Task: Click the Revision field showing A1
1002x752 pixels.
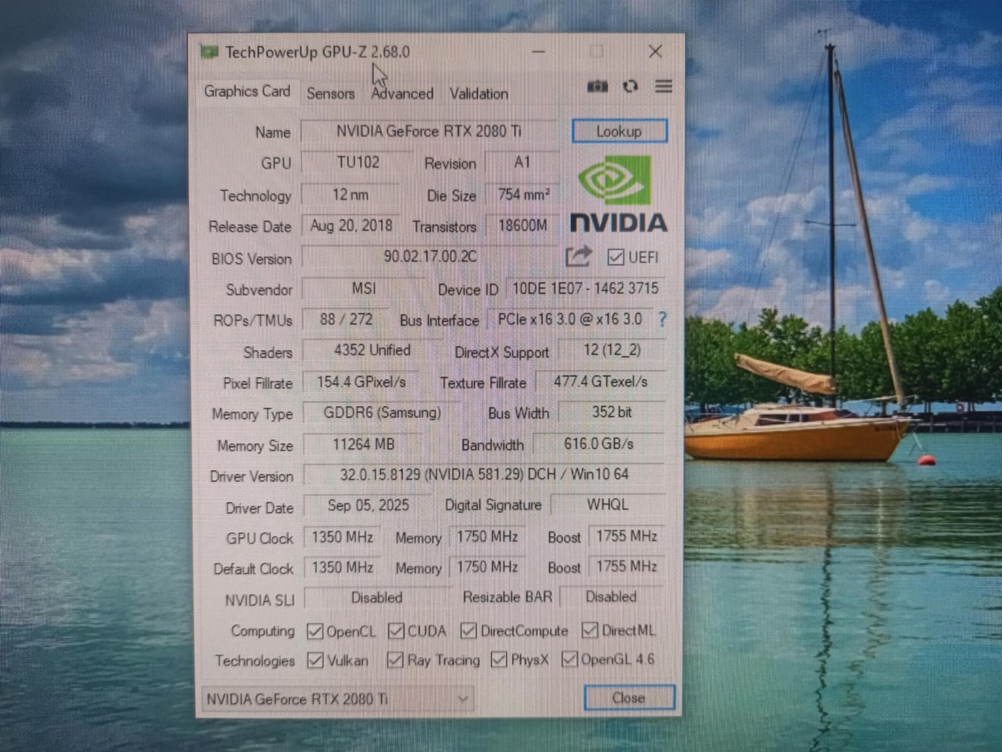Action: click(x=522, y=162)
